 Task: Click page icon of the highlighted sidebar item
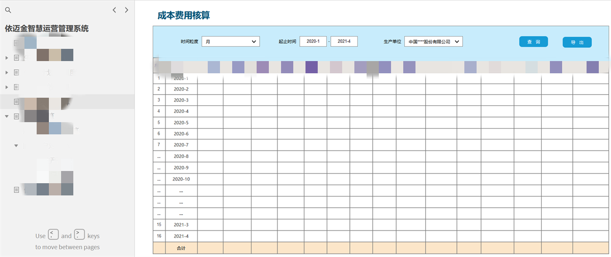coord(17,102)
